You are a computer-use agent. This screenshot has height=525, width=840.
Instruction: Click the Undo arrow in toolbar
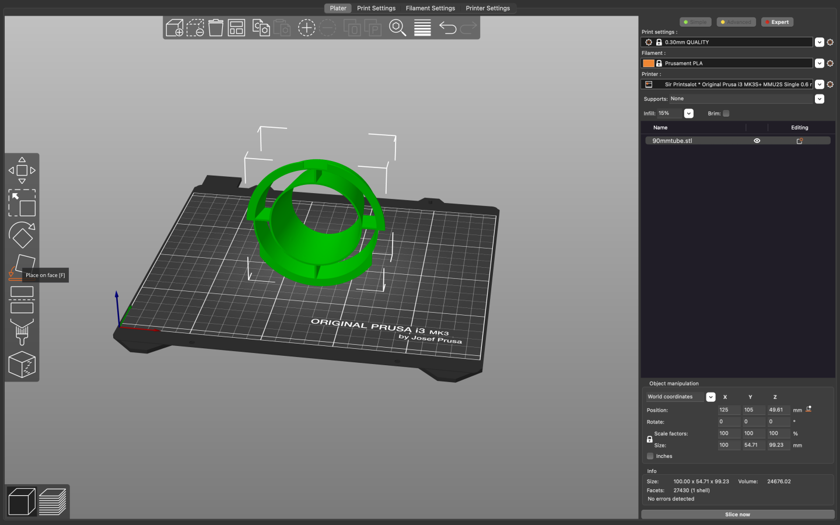coord(447,27)
